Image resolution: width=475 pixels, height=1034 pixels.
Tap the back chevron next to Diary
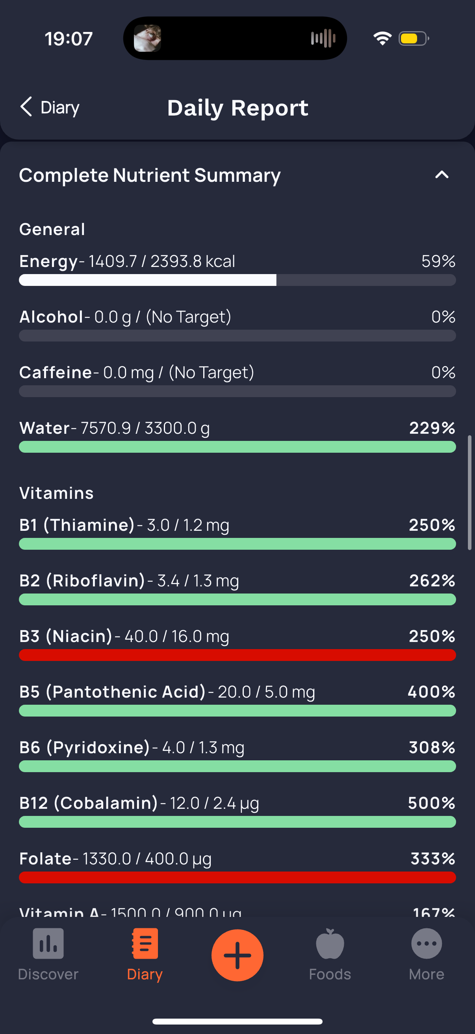coord(26,107)
